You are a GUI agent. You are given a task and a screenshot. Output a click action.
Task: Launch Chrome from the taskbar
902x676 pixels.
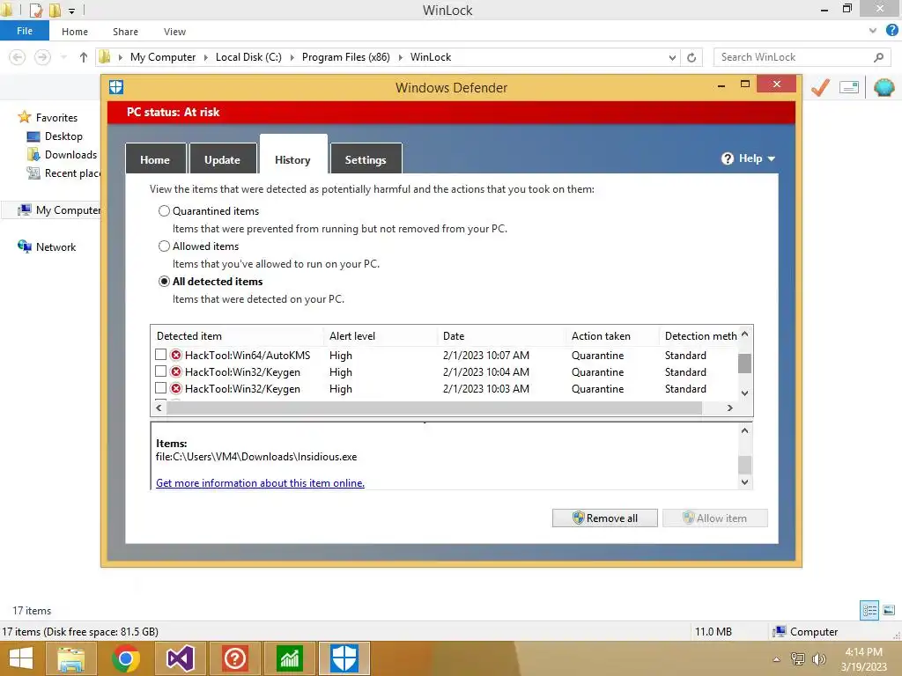coord(126,658)
